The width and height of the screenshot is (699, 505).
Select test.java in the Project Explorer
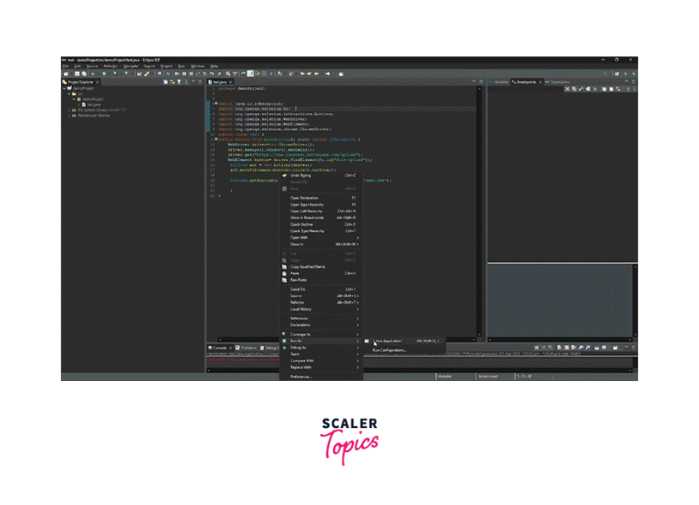click(91, 104)
